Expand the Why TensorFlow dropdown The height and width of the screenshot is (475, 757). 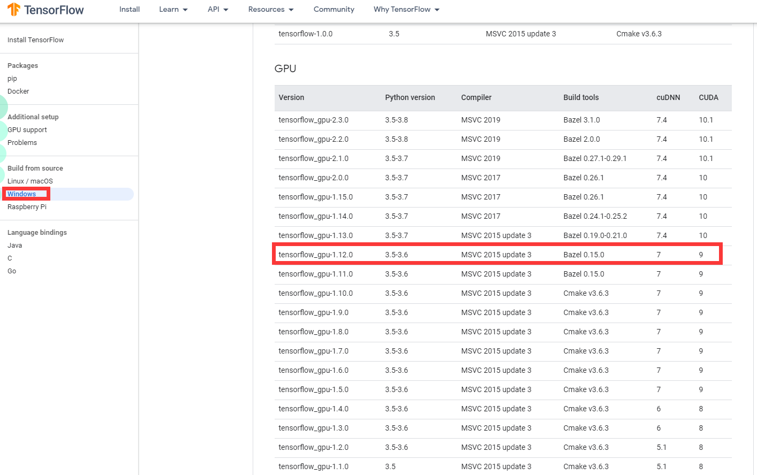tap(406, 10)
